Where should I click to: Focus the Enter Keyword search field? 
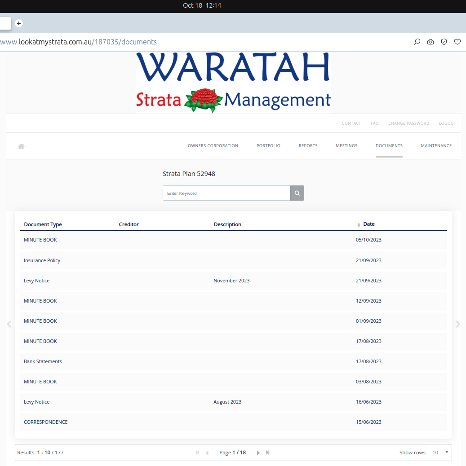226,193
